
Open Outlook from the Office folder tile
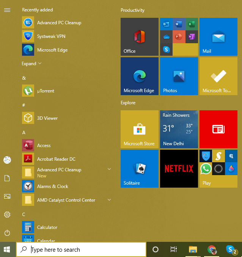pyautogui.click(x=166, y=24)
